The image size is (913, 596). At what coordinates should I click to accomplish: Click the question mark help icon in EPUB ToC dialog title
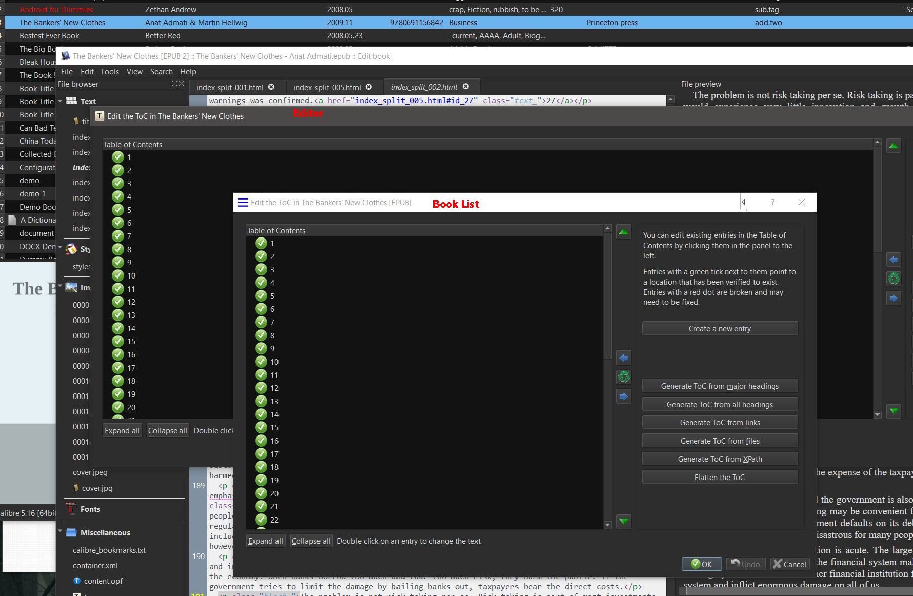[x=772, y=203]
